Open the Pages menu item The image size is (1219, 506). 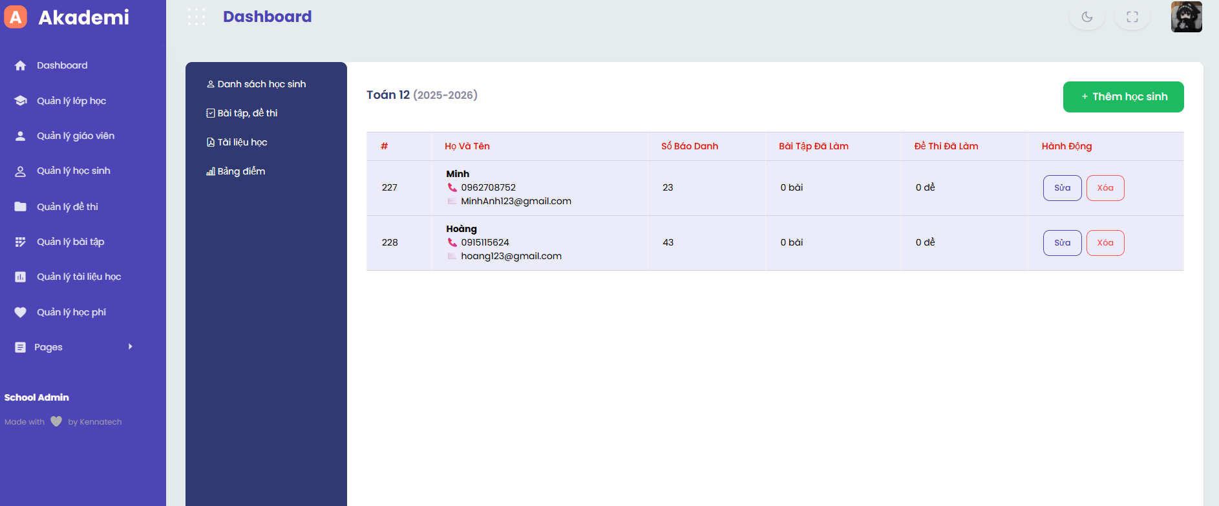tap(48, 347)
